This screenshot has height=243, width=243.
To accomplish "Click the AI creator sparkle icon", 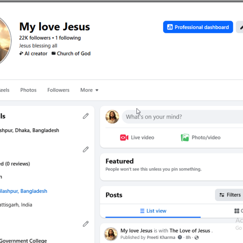I will click(21, 53).
